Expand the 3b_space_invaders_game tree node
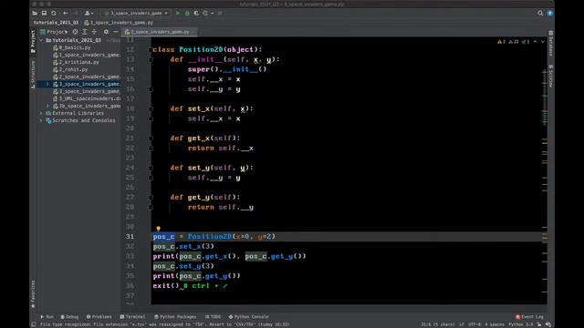The image size is (584, 328). [x=47, y=106]
